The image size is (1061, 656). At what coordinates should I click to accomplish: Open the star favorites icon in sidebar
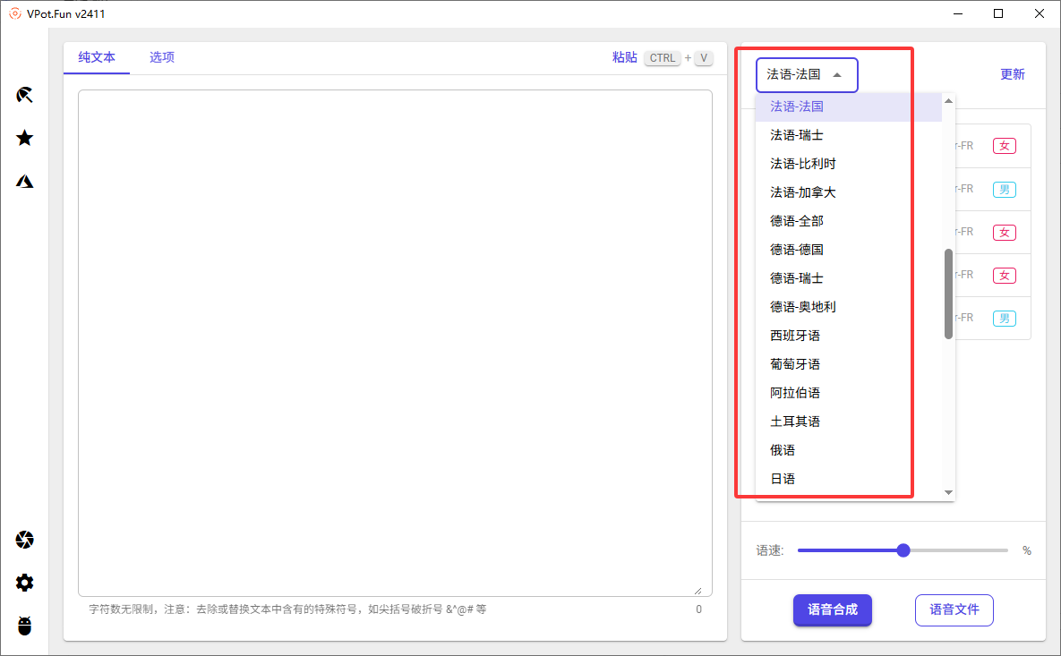click(x=25, y=138)
